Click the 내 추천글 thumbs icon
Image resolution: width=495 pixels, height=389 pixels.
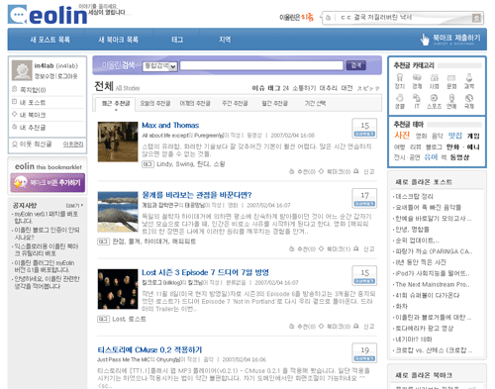(x=14, y=127)
